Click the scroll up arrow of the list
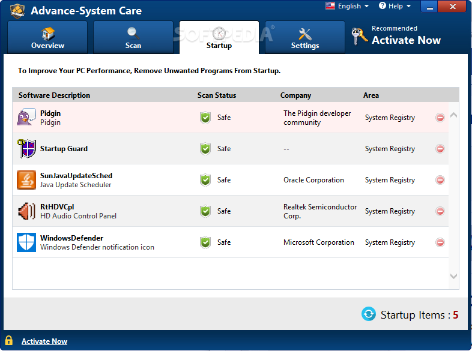Image resolution: width=472 pixels, height=351 pixels. point(453,115)
